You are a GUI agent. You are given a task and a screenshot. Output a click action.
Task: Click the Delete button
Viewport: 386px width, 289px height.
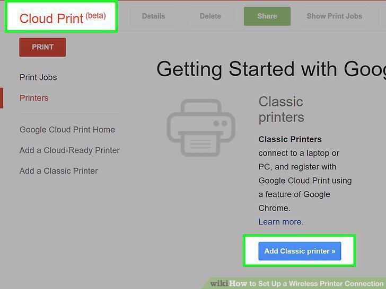(210, 16)
